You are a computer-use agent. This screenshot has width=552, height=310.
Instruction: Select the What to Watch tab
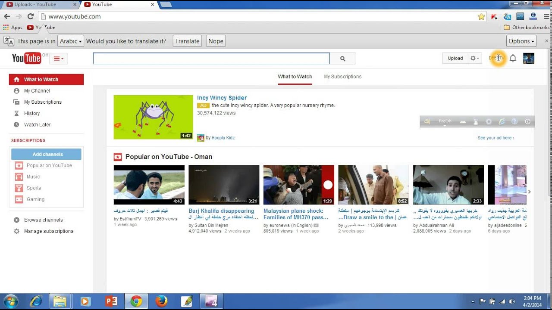295,77
